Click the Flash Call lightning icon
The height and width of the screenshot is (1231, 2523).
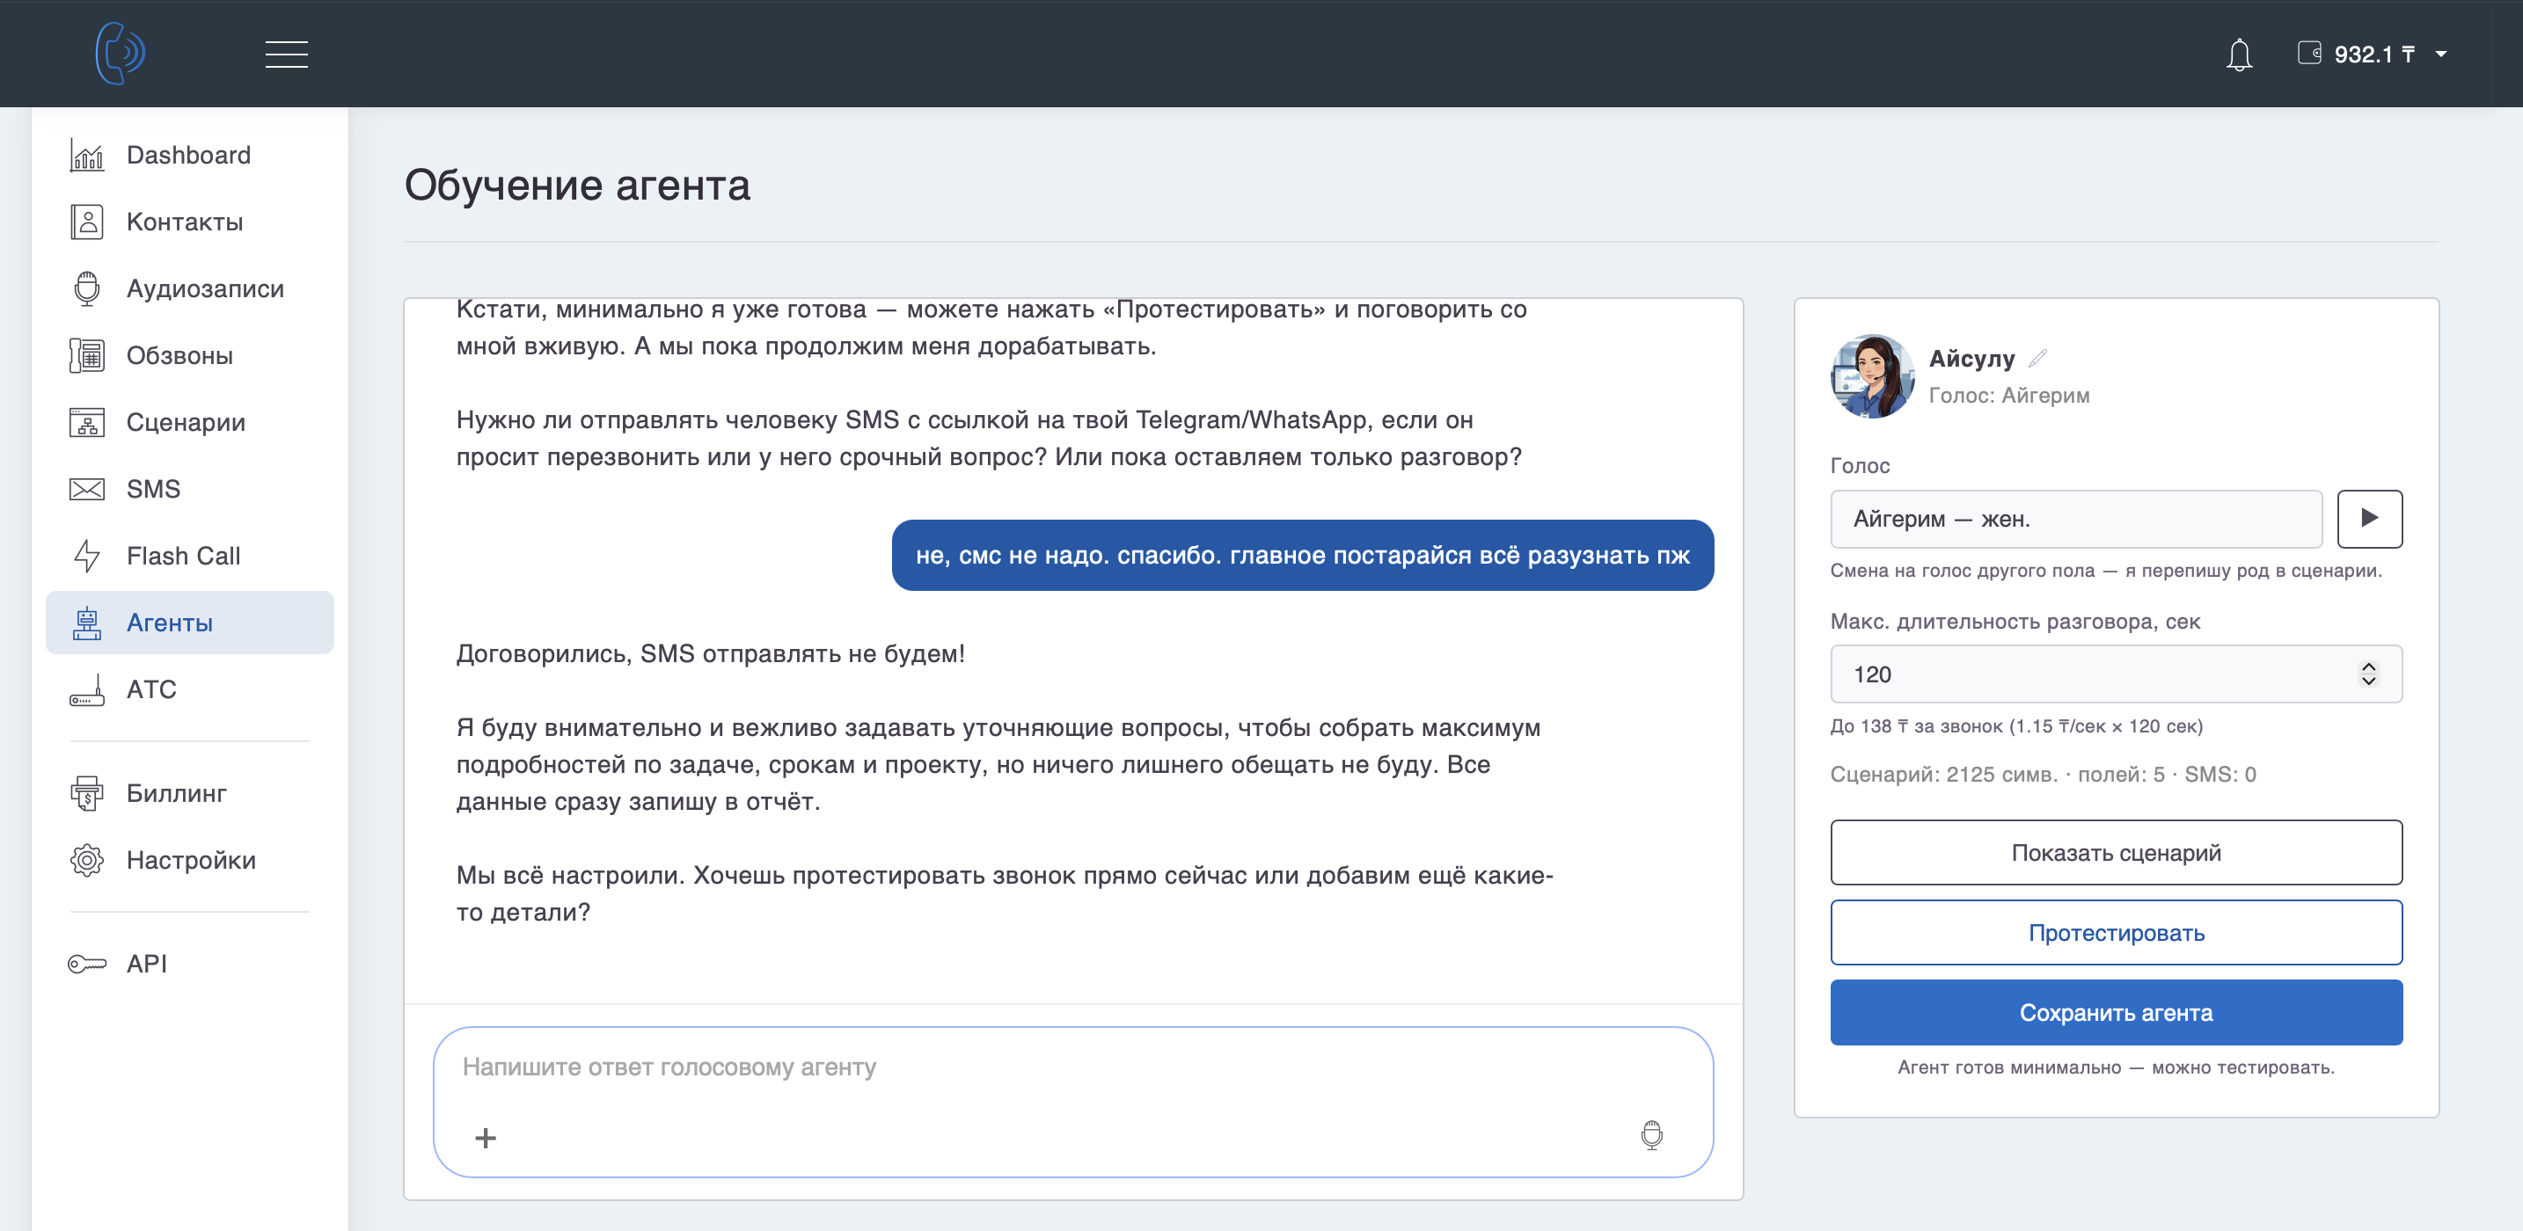[87, 556]
